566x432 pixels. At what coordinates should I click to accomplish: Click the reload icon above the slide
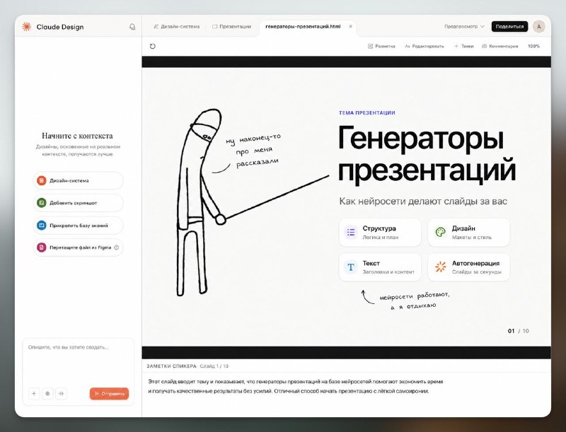click(152, 46)
